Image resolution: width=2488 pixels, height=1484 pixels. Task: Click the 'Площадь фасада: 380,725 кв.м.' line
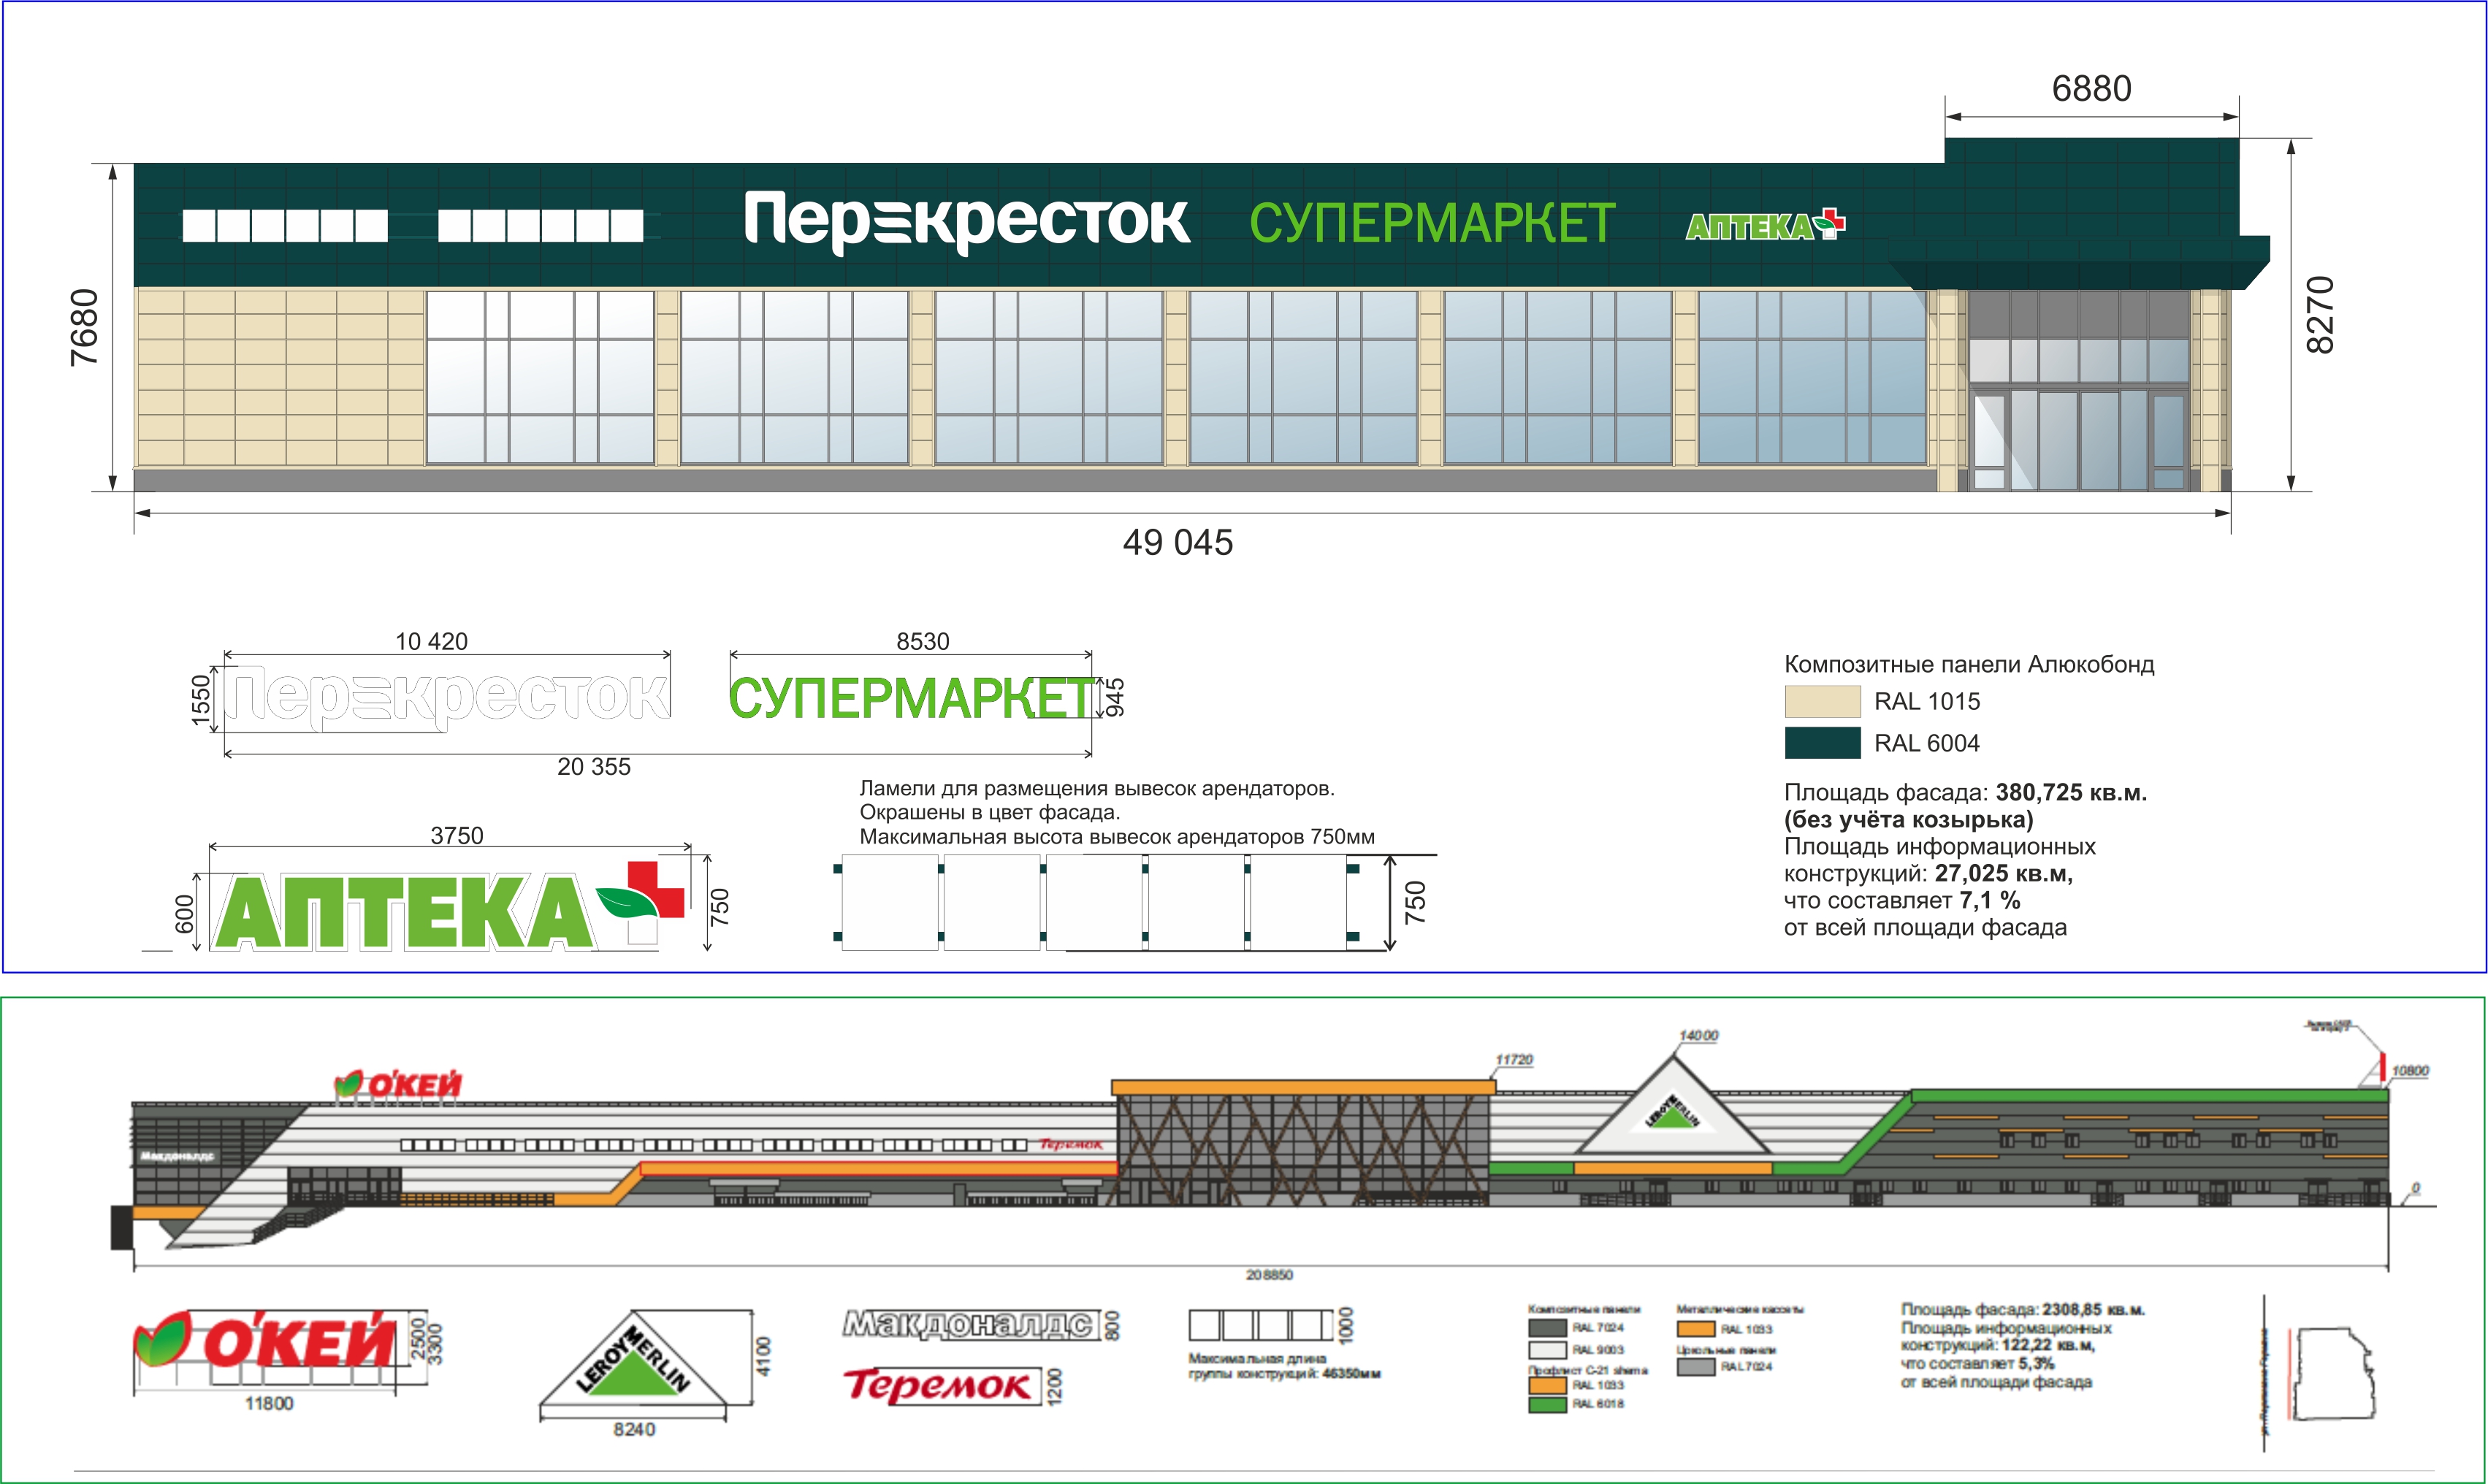1965,793
